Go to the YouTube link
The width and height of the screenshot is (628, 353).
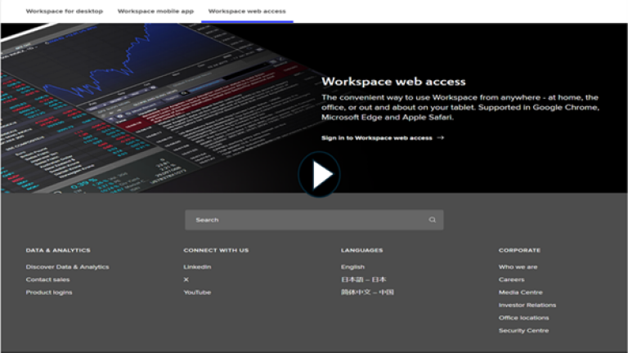pyautogui.click(x=197, y=293)
